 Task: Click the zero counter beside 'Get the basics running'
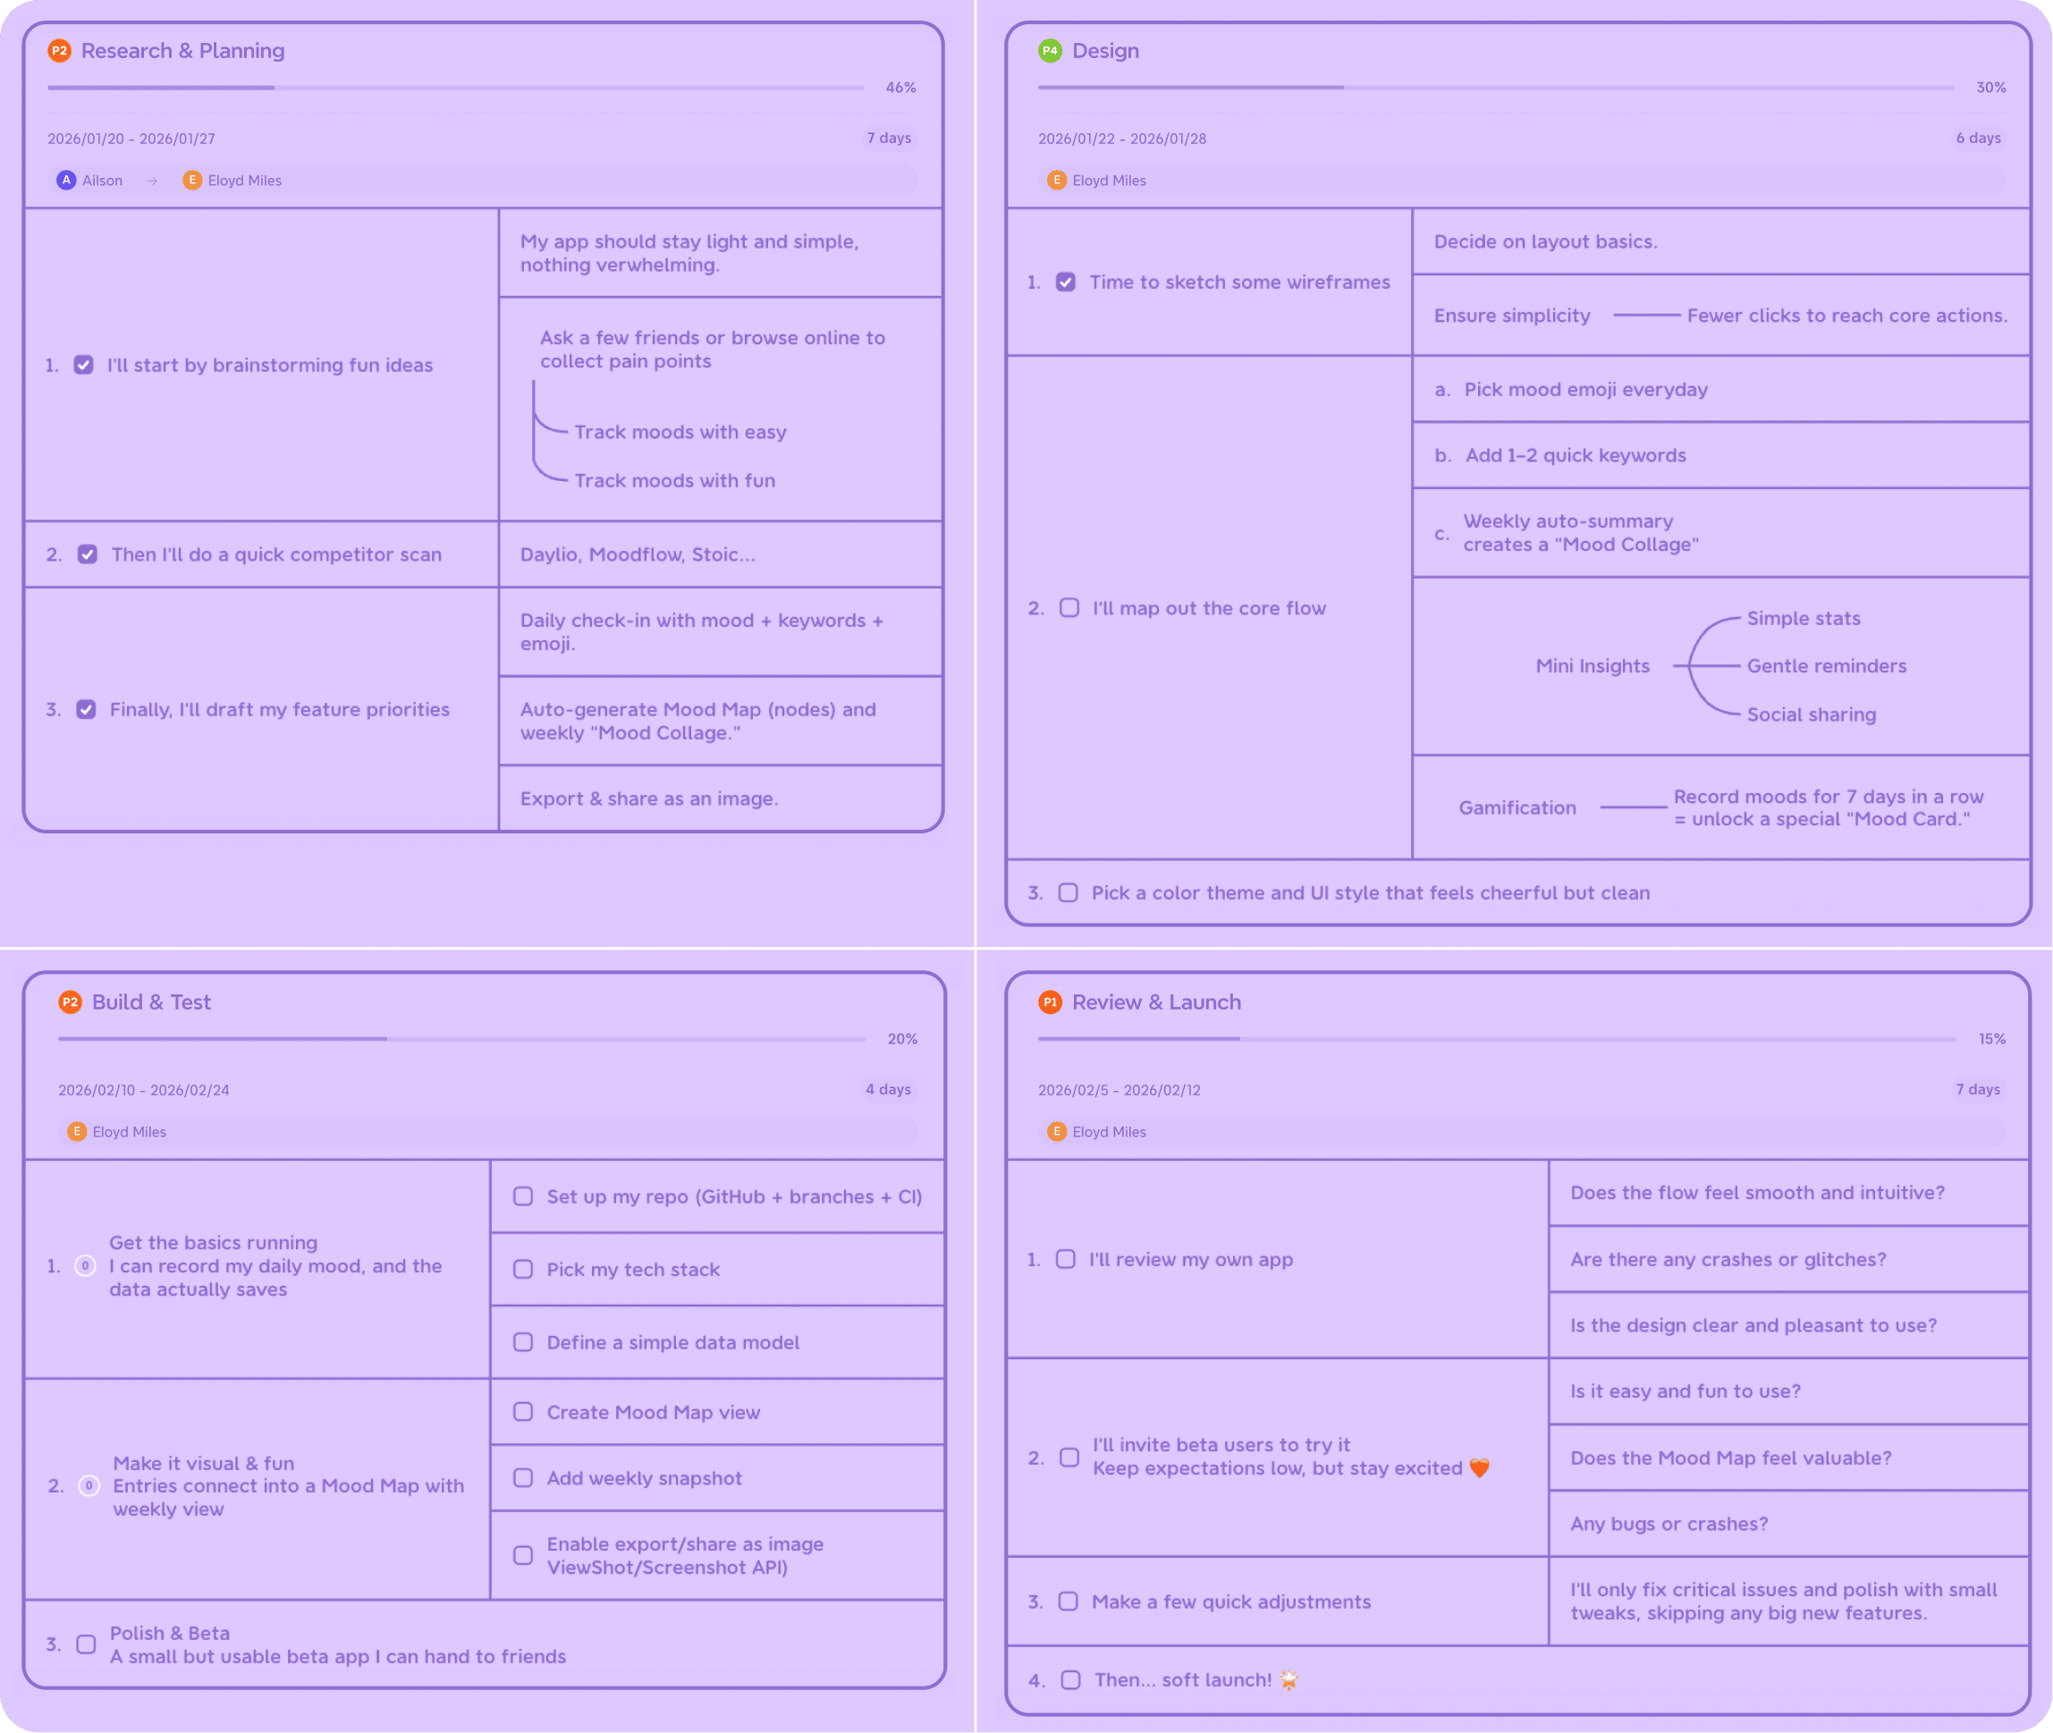pos(89,1265)
